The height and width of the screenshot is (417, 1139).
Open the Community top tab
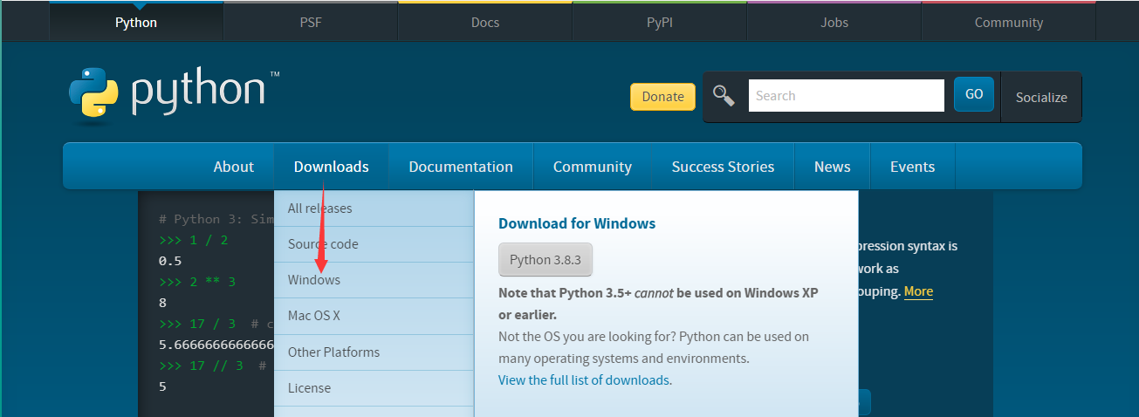point(1009,22)
